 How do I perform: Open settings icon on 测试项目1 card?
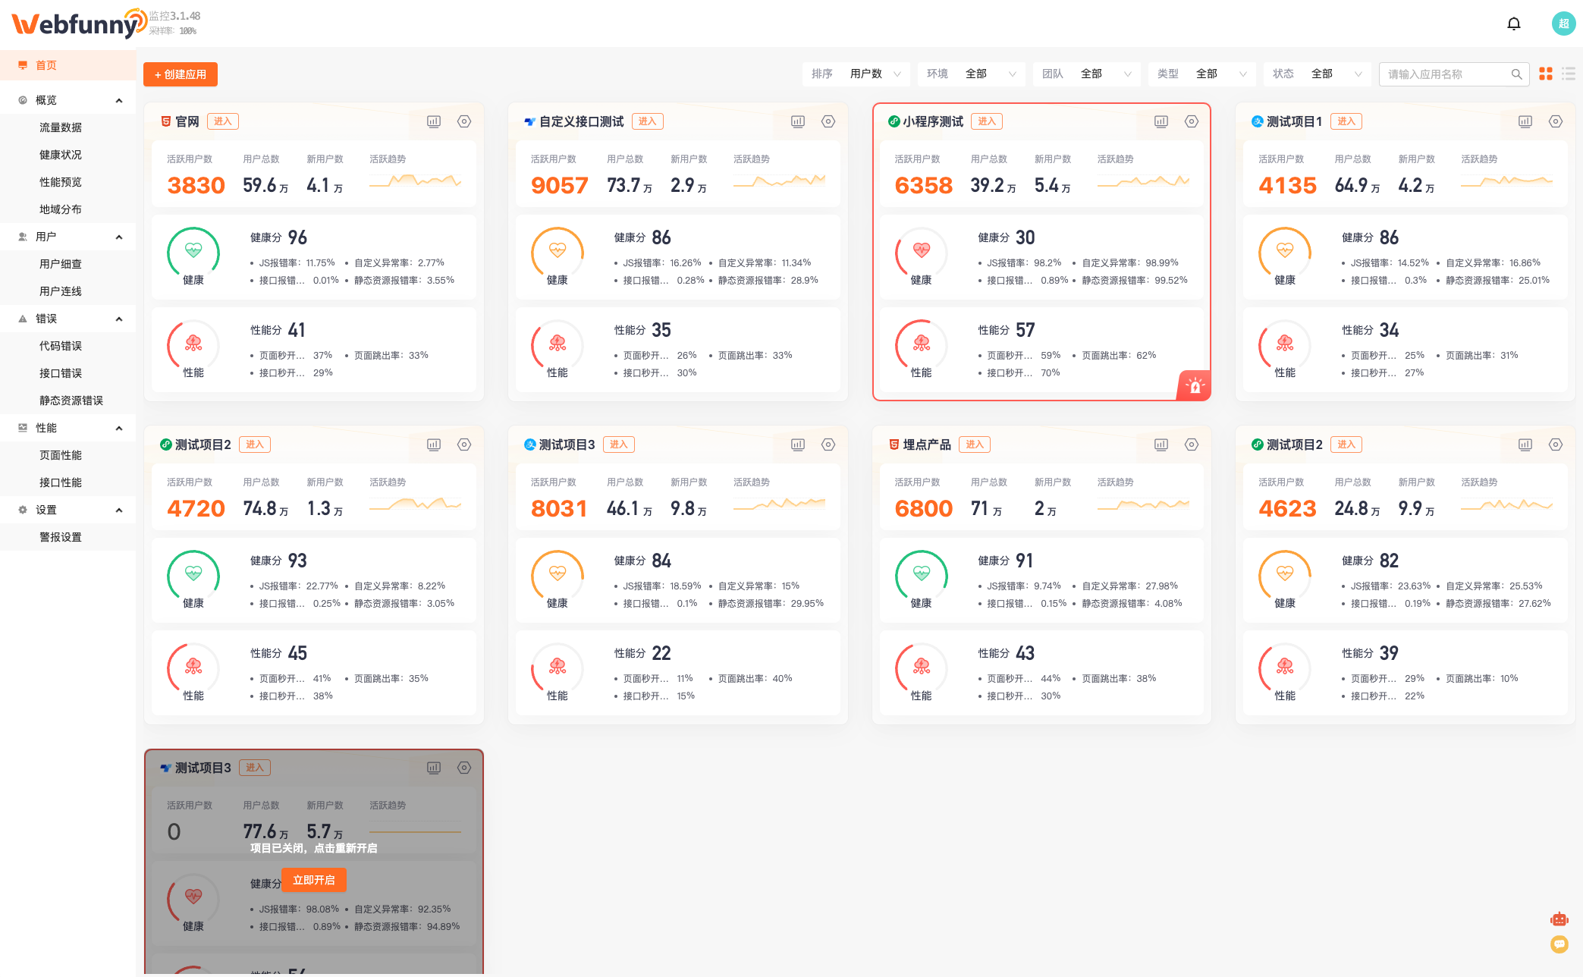coord(1556,121)
